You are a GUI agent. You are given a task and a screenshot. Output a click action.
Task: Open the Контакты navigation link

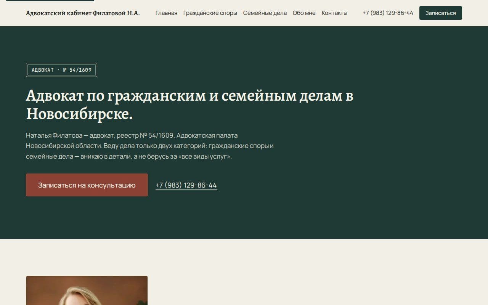coord(334,13)
